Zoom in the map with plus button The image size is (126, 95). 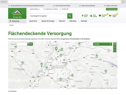point(115,47)
